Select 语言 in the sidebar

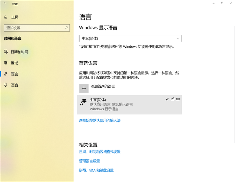point(14,74)
